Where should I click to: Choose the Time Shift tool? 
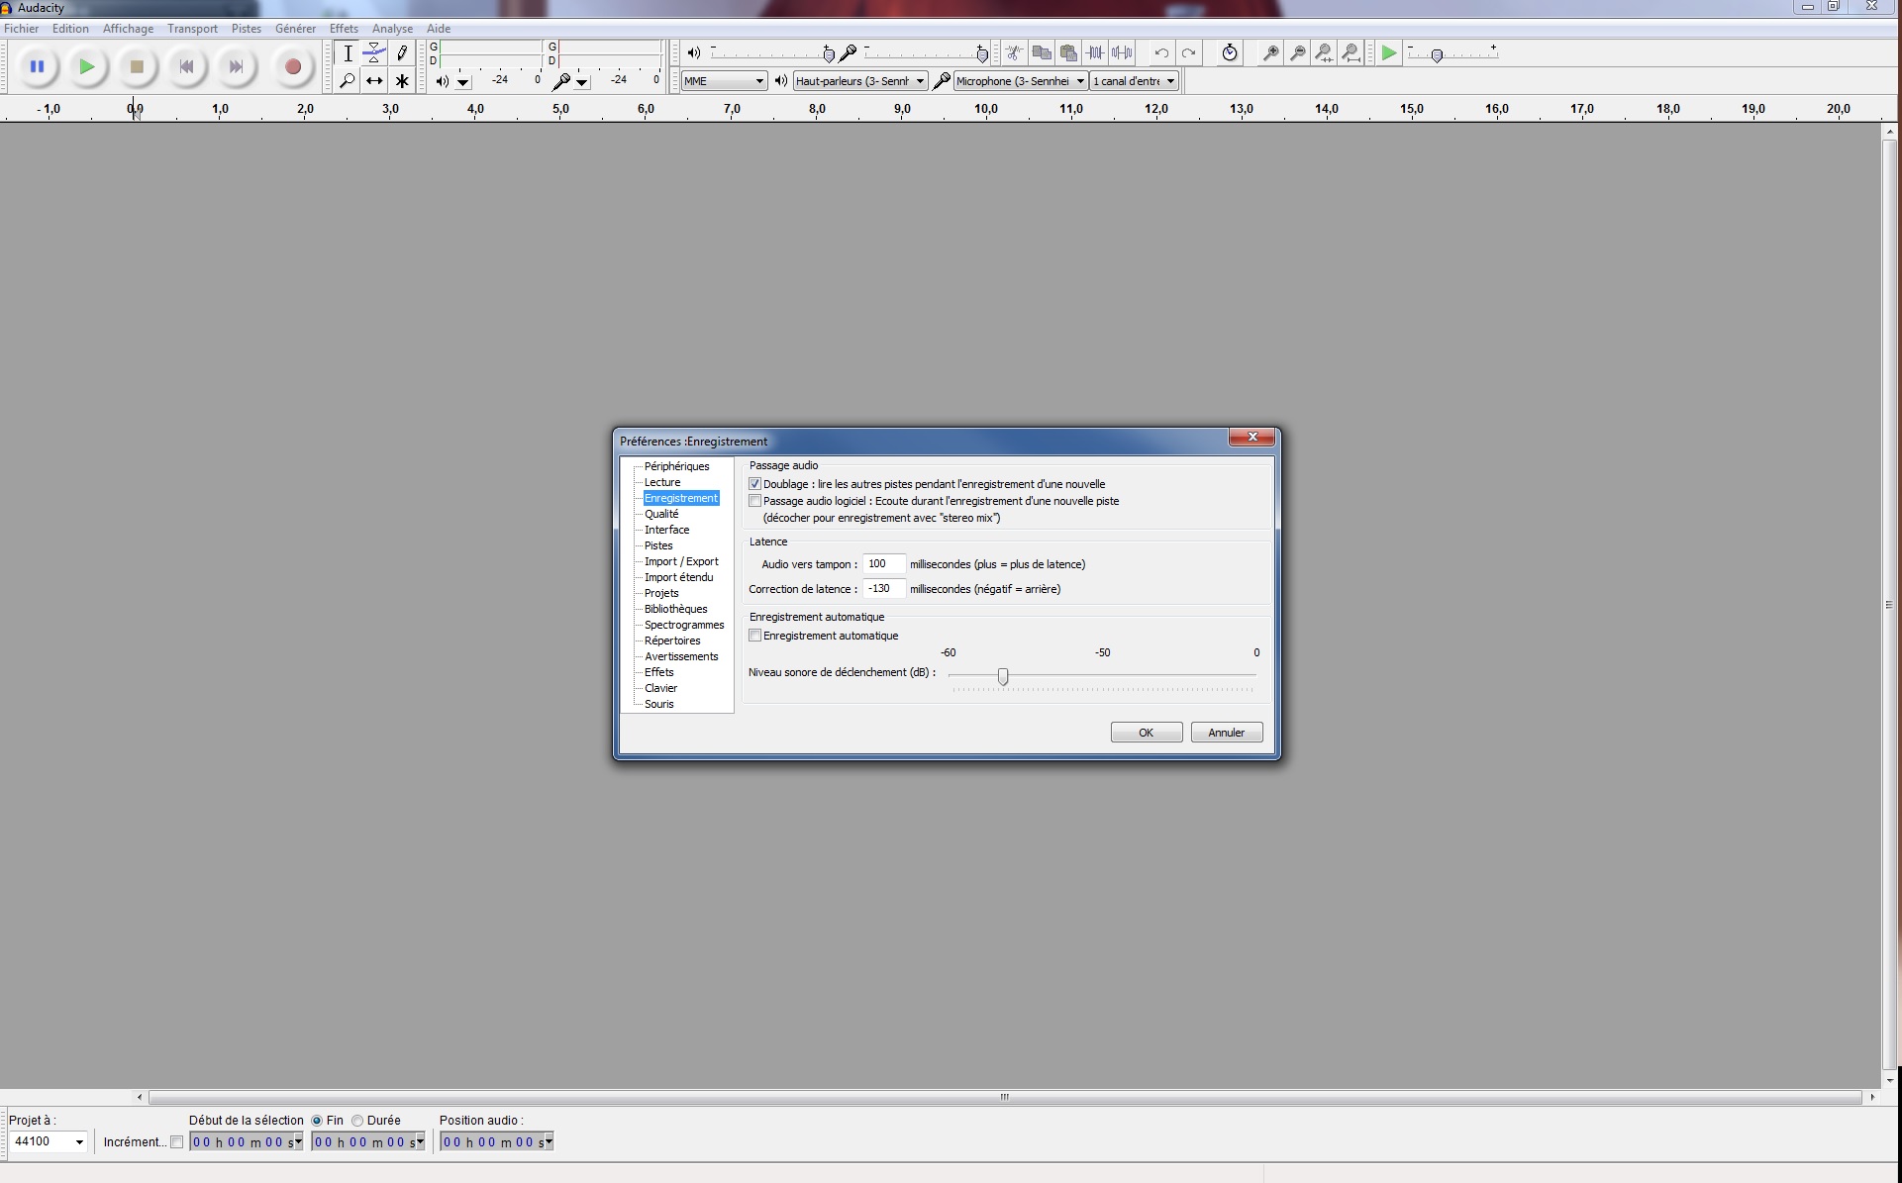point(374,81)
